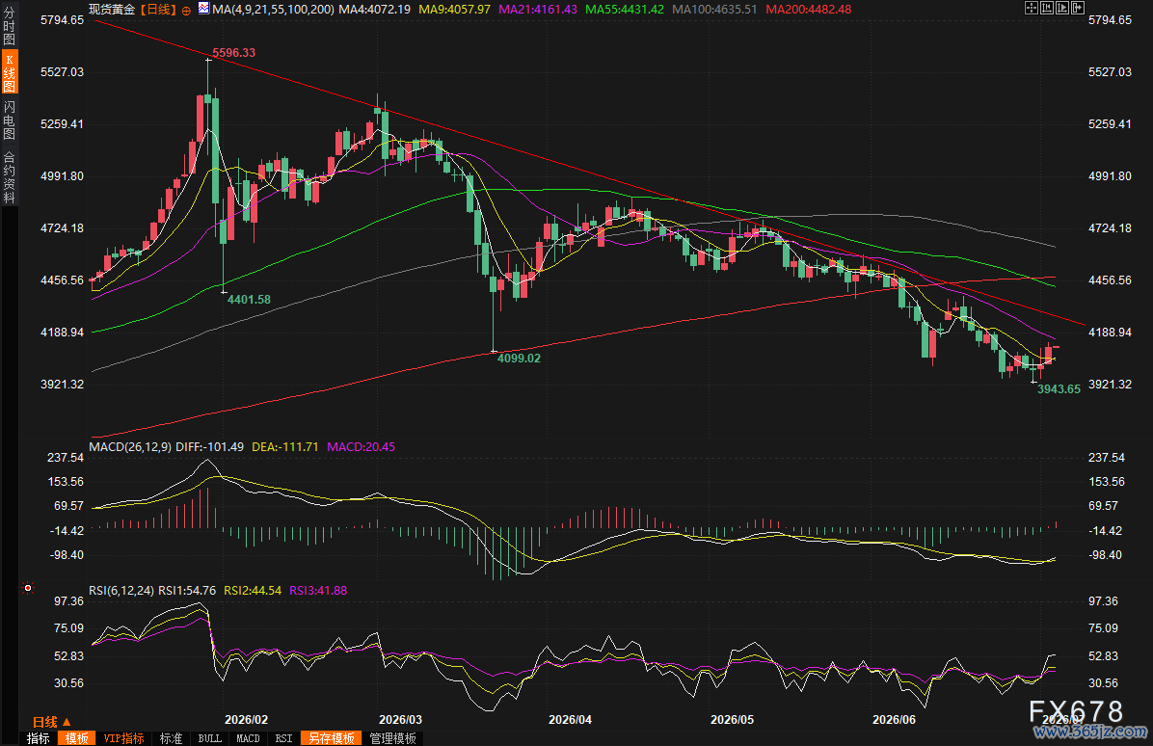
Task: Click the jump-to-start chart axis icon
Action: tap(1047, 8)
